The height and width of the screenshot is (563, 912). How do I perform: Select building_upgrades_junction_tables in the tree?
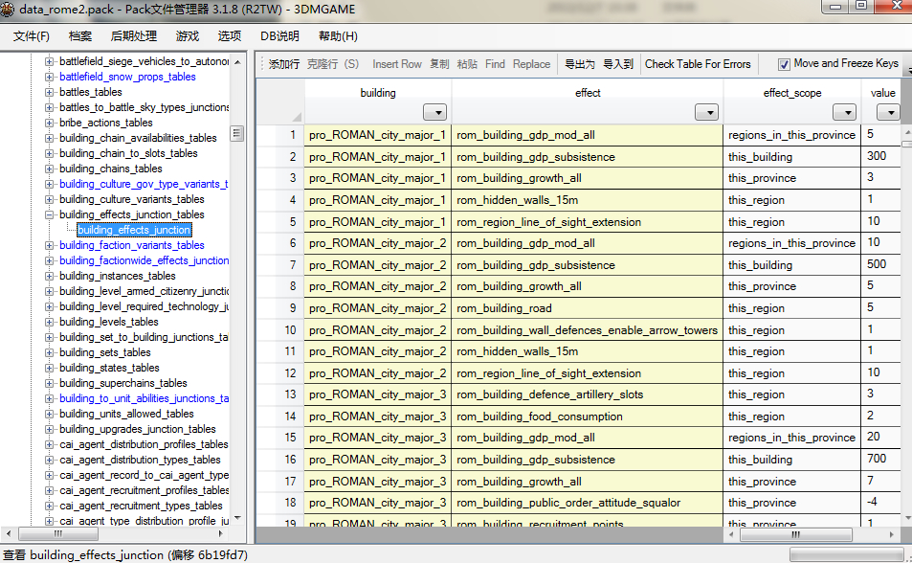[x=137, y=429]
